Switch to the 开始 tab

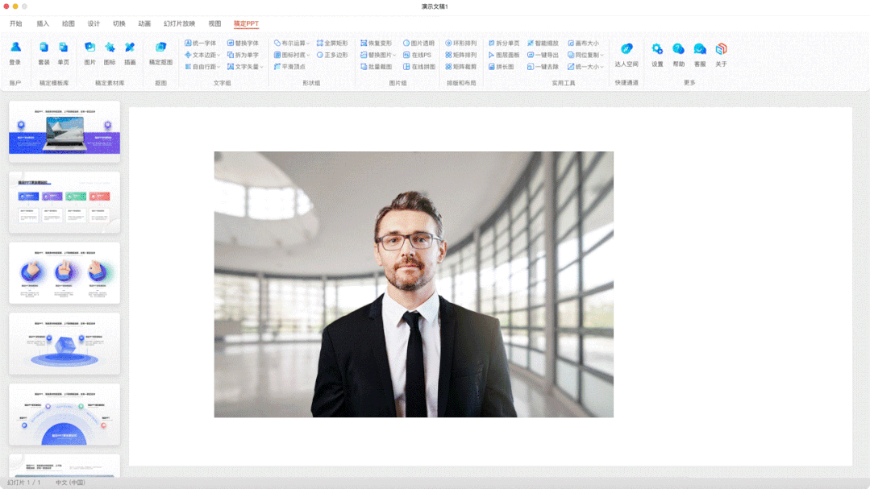(x=15, y=24)
